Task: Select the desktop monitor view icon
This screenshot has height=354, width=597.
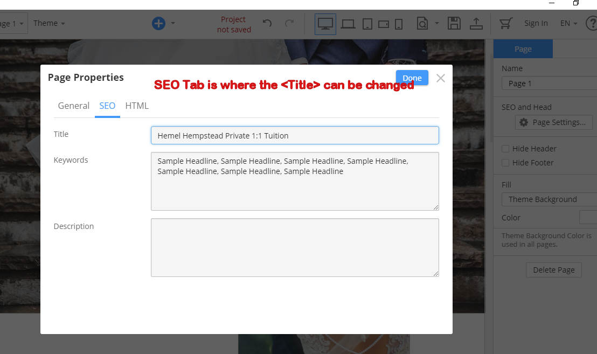Action: [325, 24]
